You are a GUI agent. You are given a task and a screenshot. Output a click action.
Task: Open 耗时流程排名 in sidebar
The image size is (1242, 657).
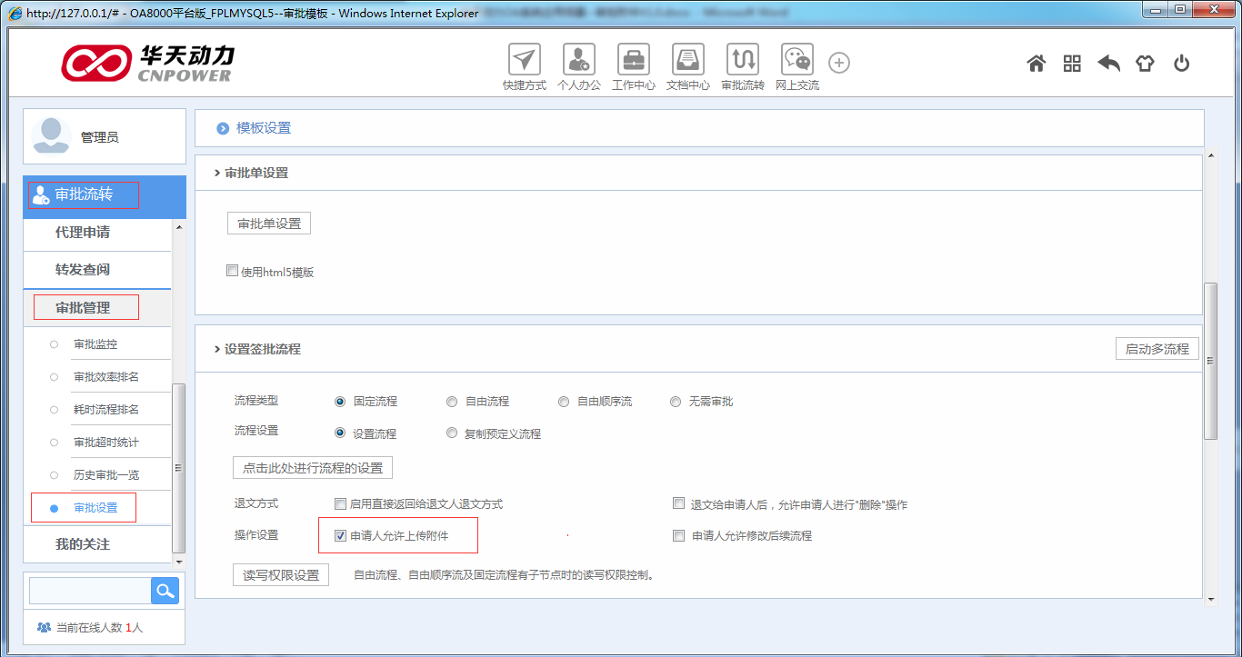tap(106, 410)
